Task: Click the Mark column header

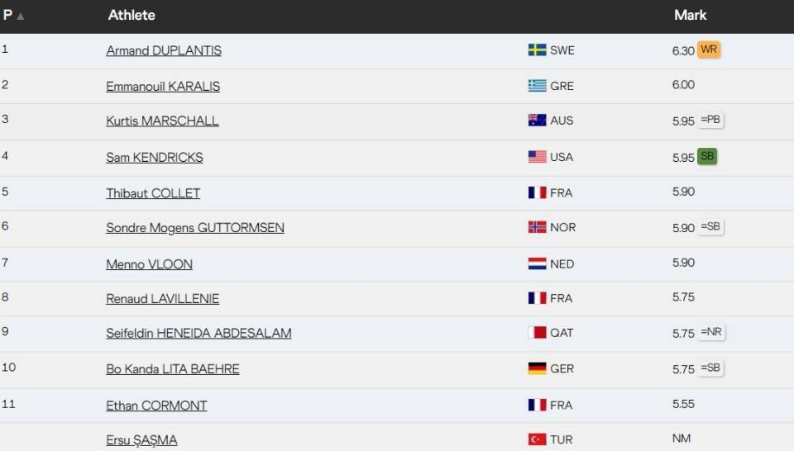Action: tap(690, 15)
